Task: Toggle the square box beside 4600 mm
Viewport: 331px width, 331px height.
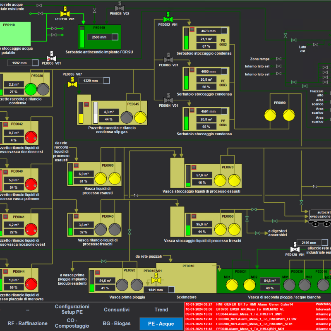Action: click(224, 71)
